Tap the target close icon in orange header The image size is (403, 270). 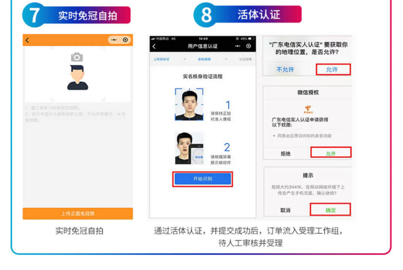tap(125, 40)
